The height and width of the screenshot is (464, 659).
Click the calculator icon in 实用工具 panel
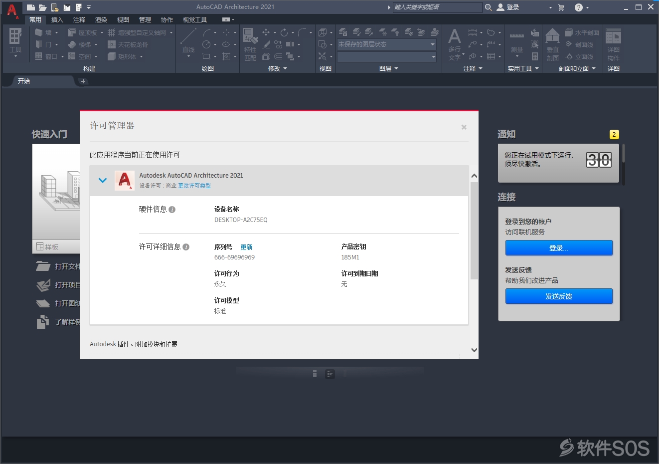tap(535, 56)
